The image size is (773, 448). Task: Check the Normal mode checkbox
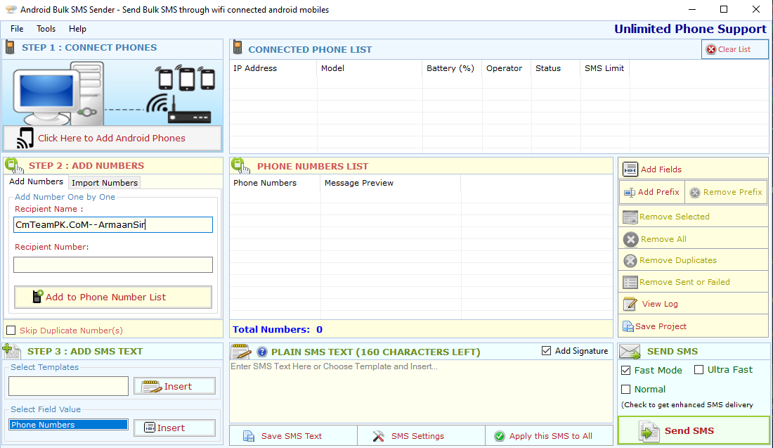coord(626,390)
